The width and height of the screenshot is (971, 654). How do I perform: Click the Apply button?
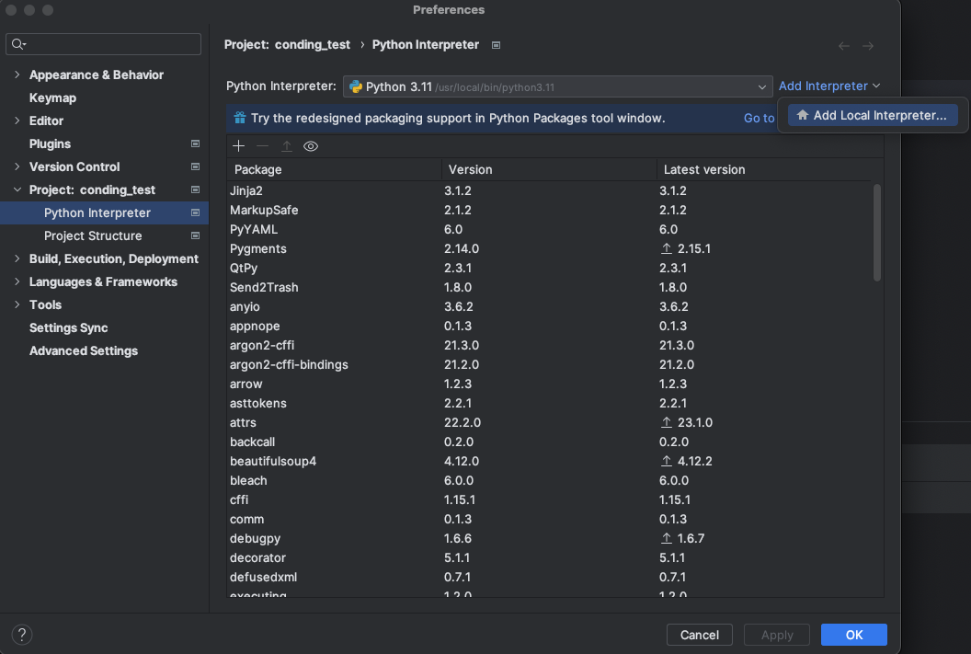pos(777,635)
